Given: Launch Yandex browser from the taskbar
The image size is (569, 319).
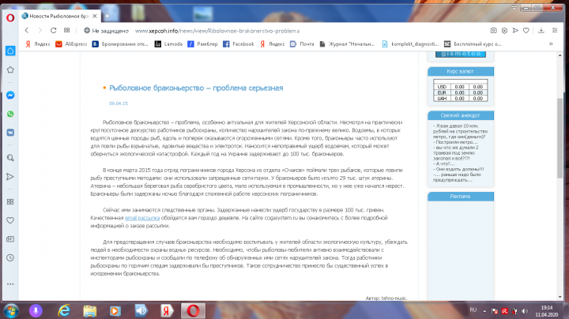Looking at the screenshot, I should 167,310.
